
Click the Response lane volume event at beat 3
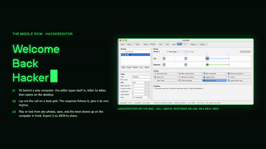(x=207, y=64)
